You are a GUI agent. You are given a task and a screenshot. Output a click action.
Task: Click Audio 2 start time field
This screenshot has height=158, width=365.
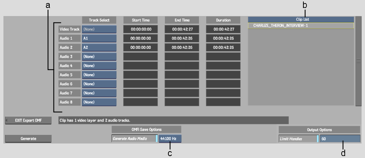click(140, 47)
